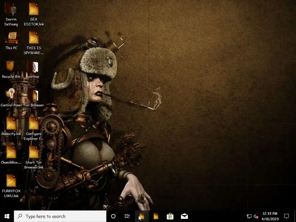This screenshot has height=222, width=296.
Task: Click the muted volume tray icon
Action: (256, 216)
